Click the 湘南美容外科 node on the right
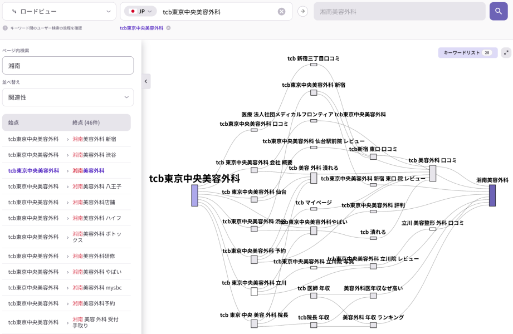 point(492,196)
